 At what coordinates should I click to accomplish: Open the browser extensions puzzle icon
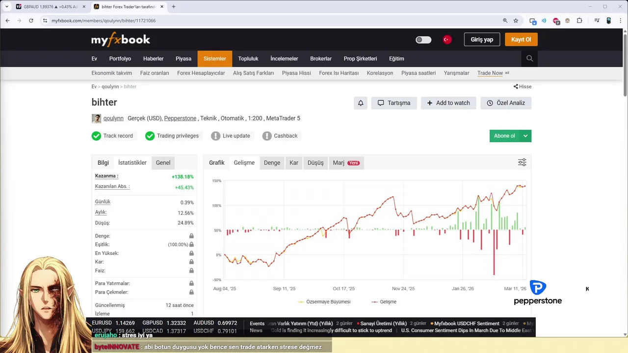click(x=579, y=21)
